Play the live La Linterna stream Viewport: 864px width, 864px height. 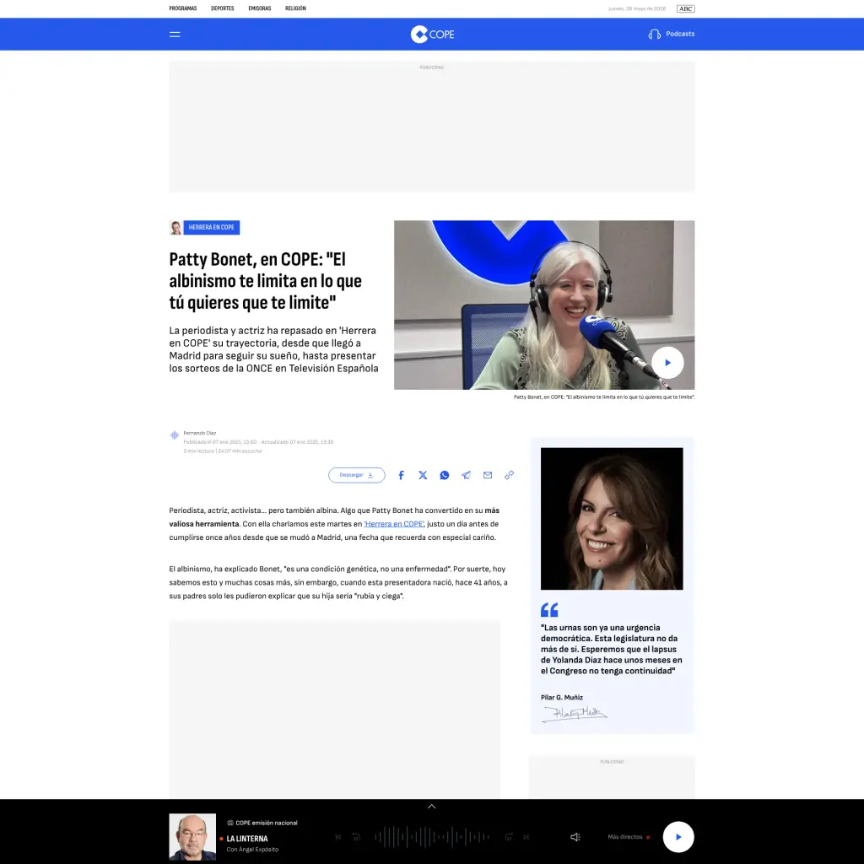tap(678, 837)
